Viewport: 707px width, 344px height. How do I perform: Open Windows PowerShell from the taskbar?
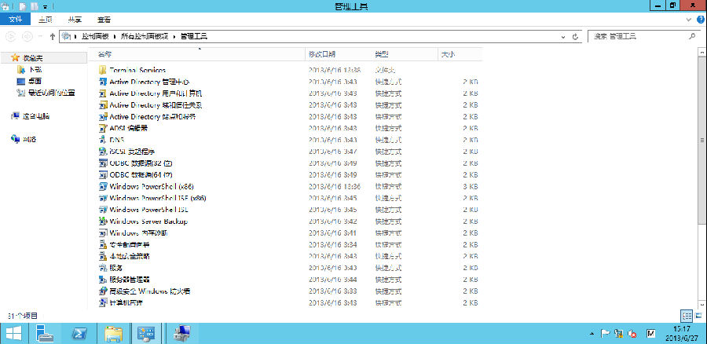tap(80, 334)
